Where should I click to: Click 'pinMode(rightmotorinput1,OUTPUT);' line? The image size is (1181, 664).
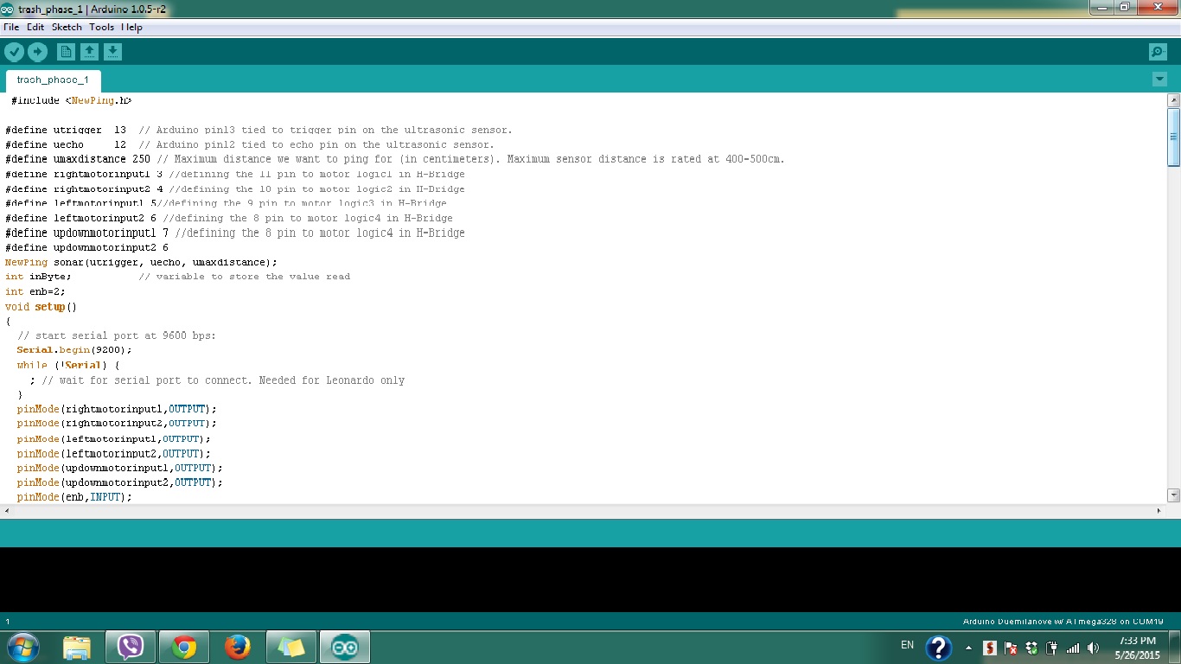click(117, 409)
